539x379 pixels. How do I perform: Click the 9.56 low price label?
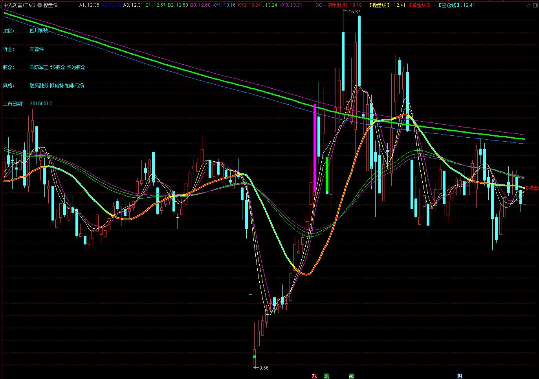(x=264, y=368)
